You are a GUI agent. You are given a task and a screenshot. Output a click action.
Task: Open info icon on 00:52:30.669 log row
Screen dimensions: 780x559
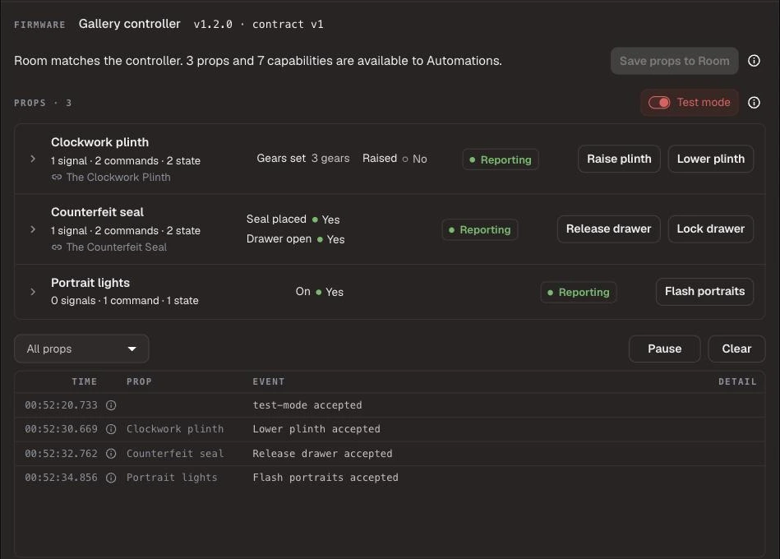click(111, 429)
